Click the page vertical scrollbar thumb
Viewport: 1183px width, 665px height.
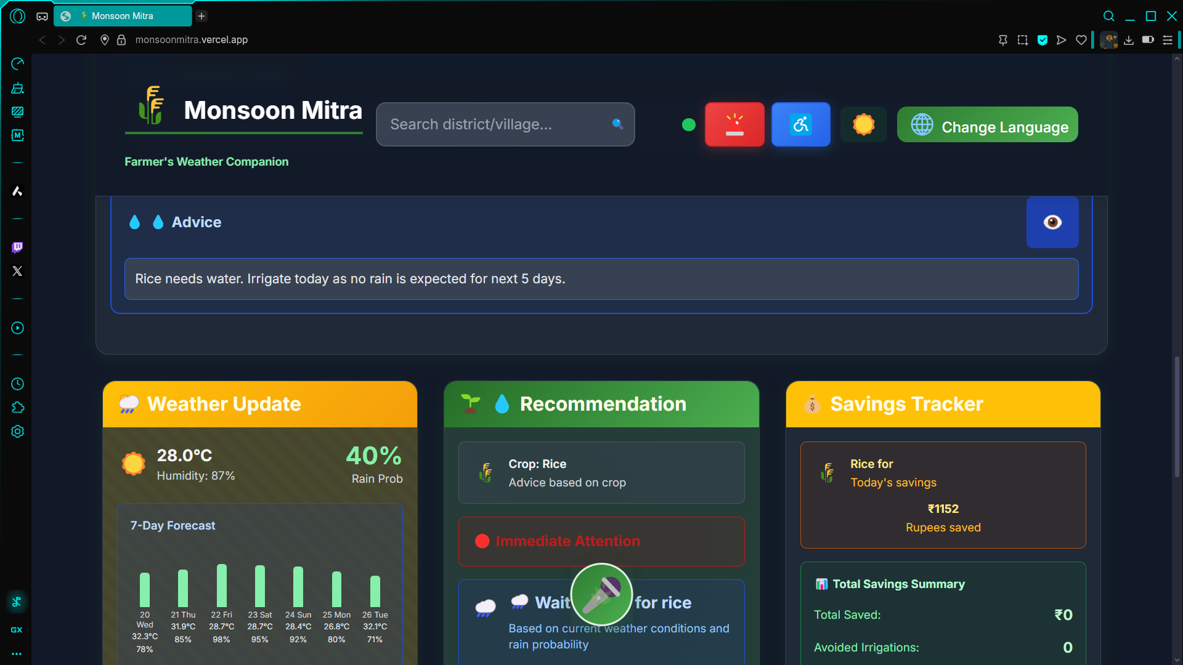click(1177, 416)
